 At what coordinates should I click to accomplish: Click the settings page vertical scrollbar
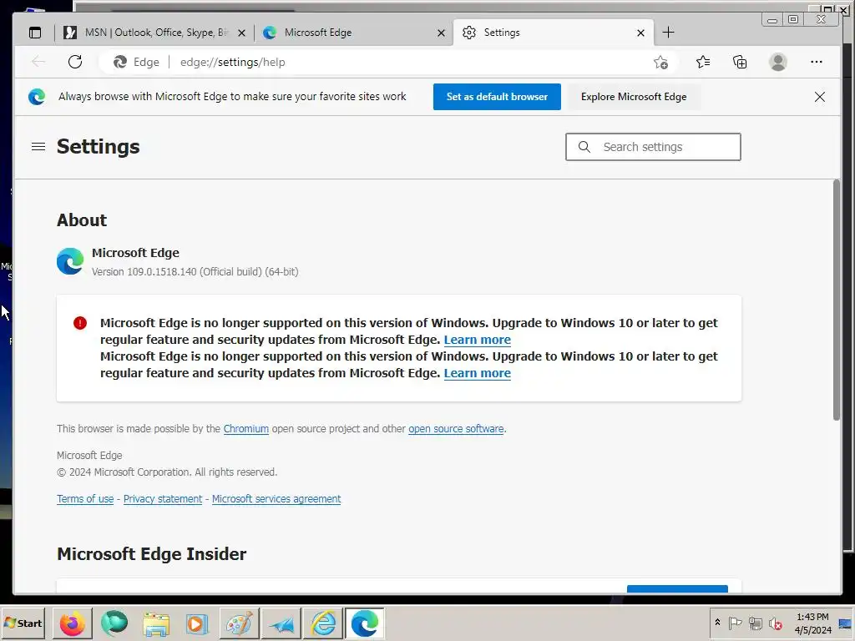[837, 300]
